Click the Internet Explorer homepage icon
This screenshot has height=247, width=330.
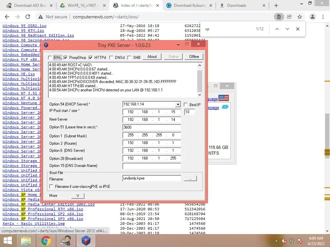click(225, 107)
